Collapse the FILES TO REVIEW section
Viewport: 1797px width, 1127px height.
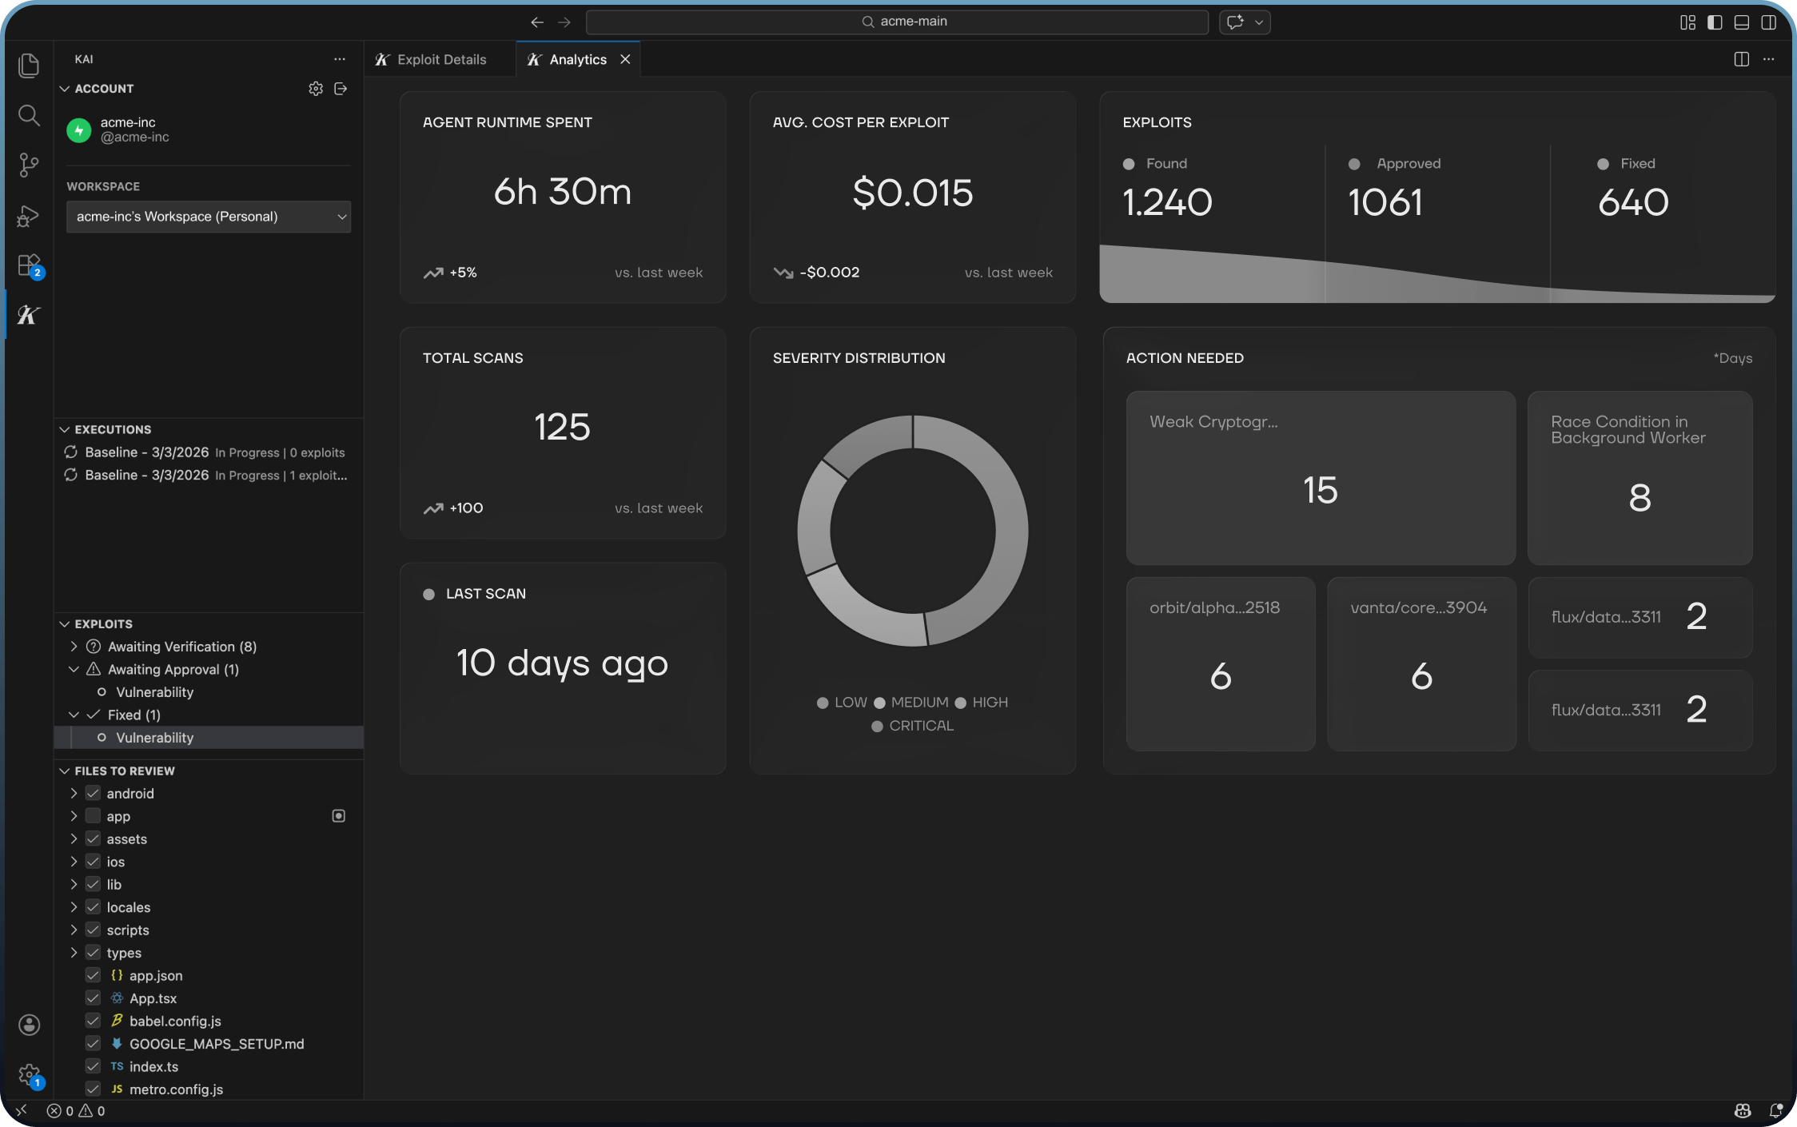(x=64, y=771)
